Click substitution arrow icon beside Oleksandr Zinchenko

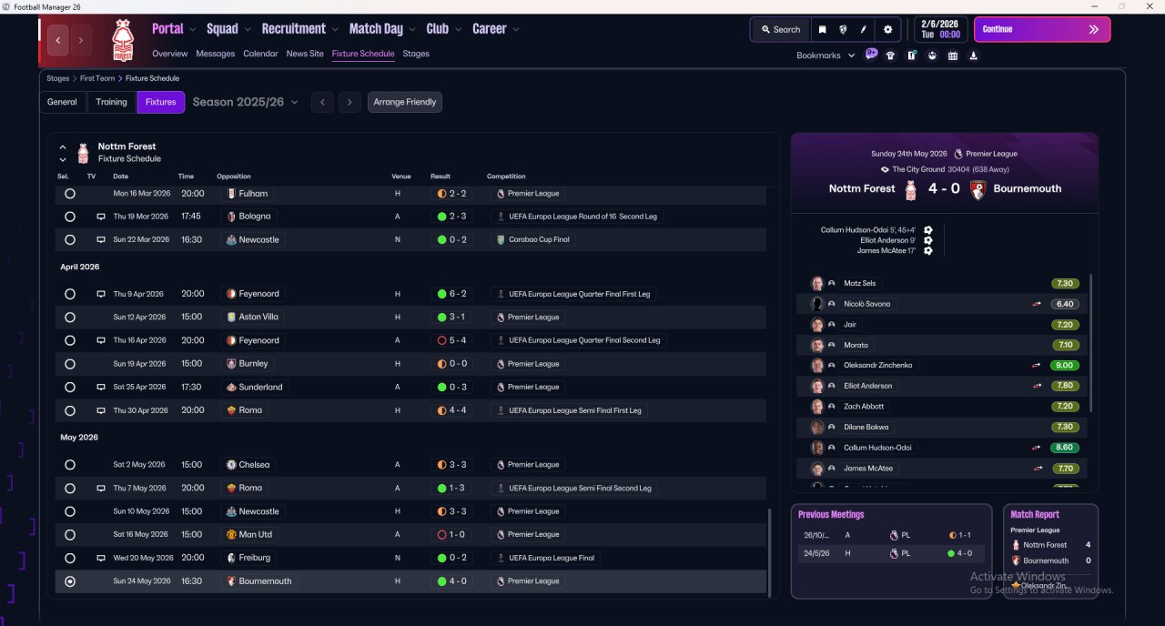[1036, 366]
